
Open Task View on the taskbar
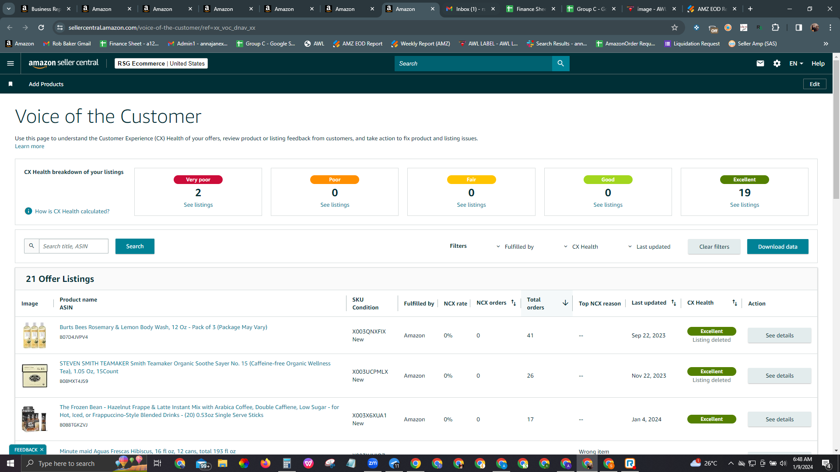click(x=157, y=463)
